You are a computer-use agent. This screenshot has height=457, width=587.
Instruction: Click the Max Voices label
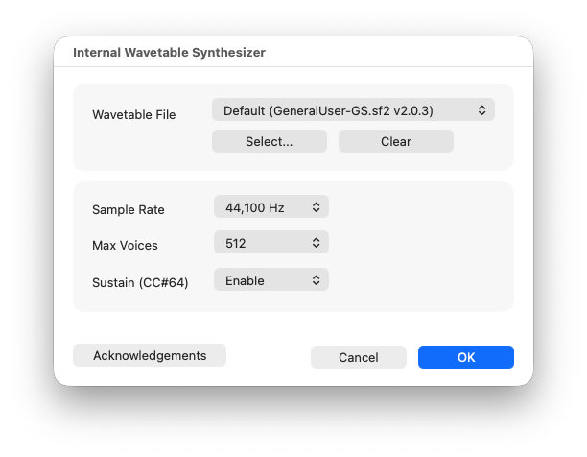click(x=125, y=246)
